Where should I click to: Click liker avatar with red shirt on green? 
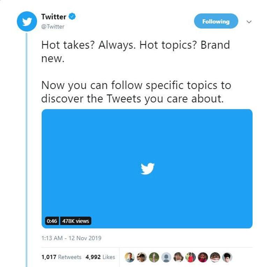[191, 257]
